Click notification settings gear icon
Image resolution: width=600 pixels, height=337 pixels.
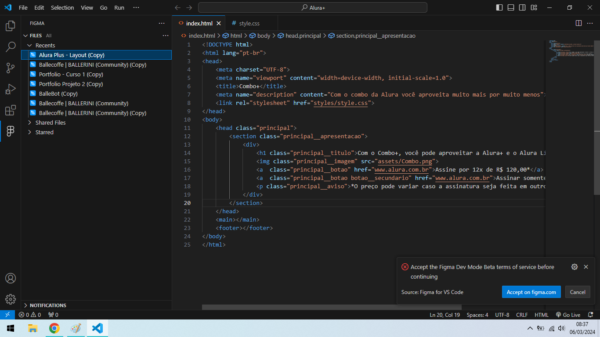point(574,267)
